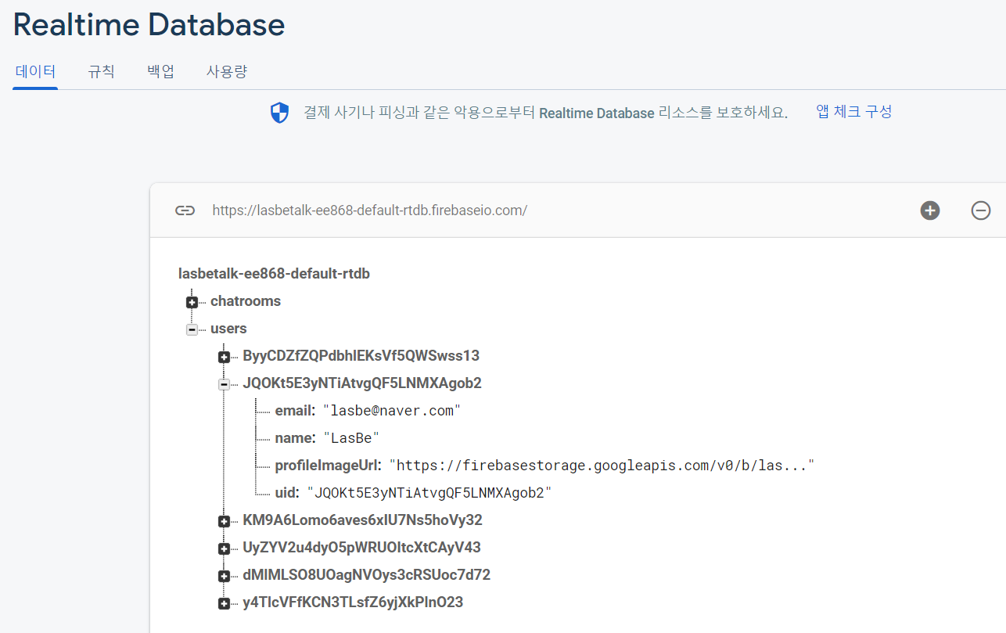Select key JQOKt5E3yNTiAtvgQF5LNMXAgob2
This screenshot has height=633, width=1006.
pyautogui.click(x=362, y=383)
